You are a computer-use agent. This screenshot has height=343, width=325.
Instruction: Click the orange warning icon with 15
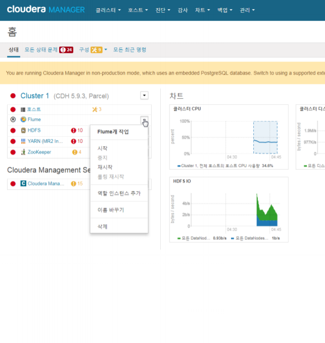tap(77, 184)
